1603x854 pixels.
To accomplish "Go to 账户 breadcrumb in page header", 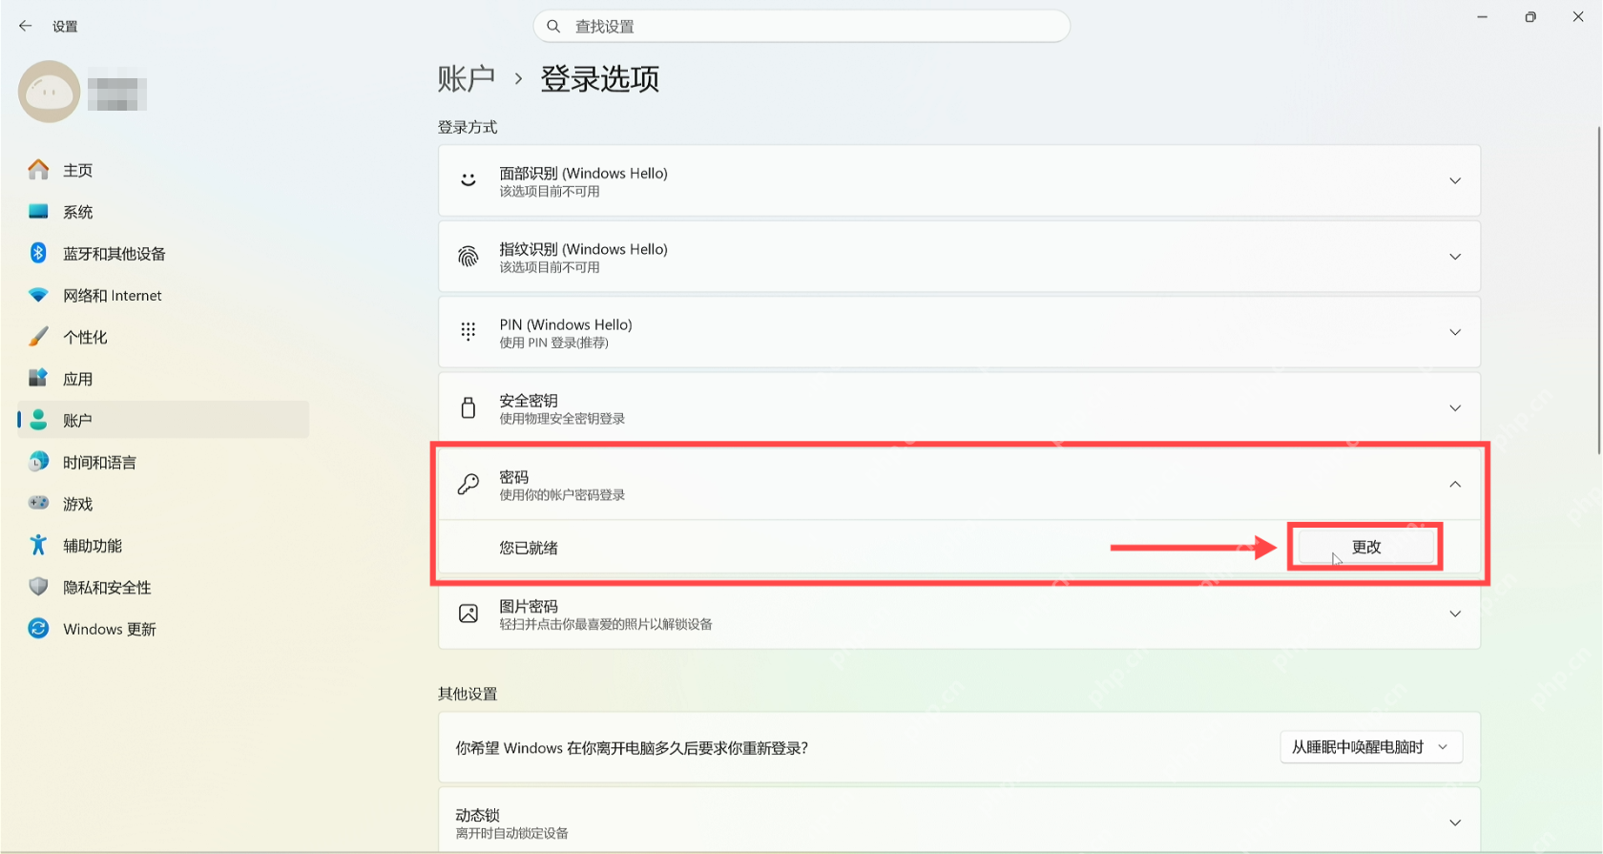I will (x=467, y=78).
